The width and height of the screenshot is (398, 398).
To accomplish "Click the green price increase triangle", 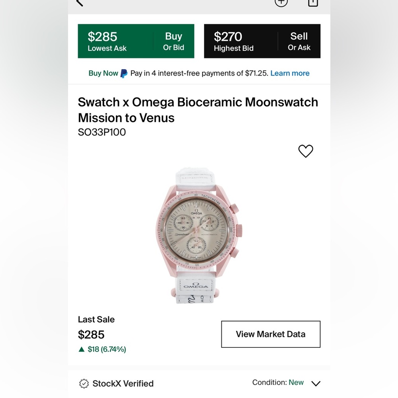I will click(x=81, y=349).
